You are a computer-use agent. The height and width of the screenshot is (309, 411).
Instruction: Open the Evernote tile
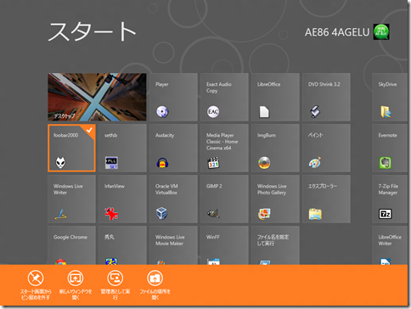click(x=391, y=148)
